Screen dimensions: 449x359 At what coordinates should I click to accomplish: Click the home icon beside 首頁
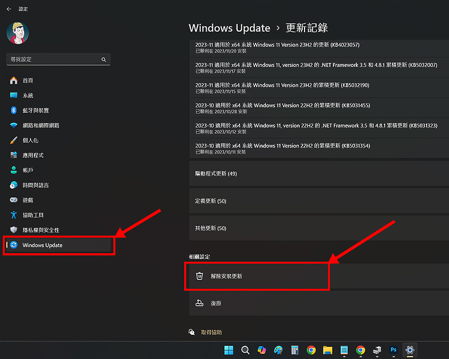click(x=13, y=81)
